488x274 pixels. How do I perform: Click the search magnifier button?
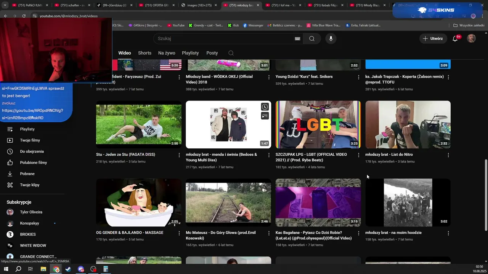pyautogui.click(x=312, y=38)
